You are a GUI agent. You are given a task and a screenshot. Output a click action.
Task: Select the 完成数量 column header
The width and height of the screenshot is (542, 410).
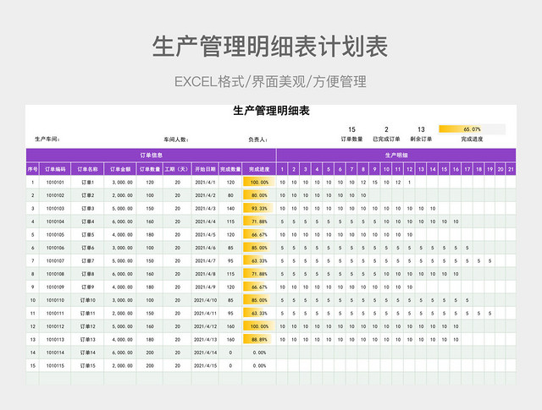(x=230, y=169)
